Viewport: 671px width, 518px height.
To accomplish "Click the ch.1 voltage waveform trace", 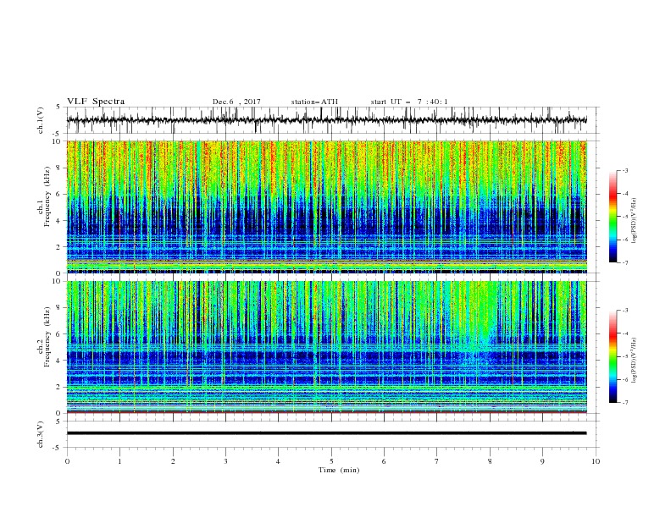I will click(x=326, y=120).
